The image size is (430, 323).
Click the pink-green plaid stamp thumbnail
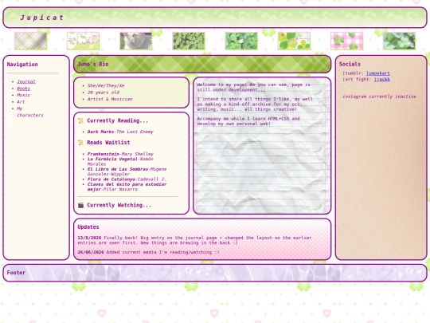(x=31, y=41)
